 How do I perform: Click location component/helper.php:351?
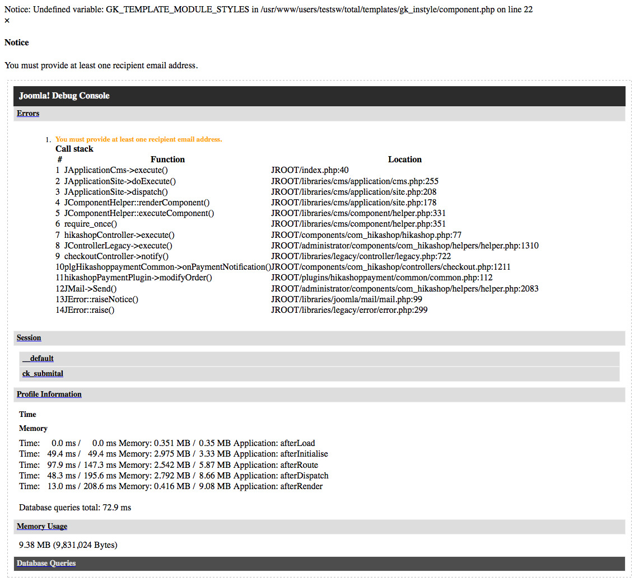[x=358, y=224]
